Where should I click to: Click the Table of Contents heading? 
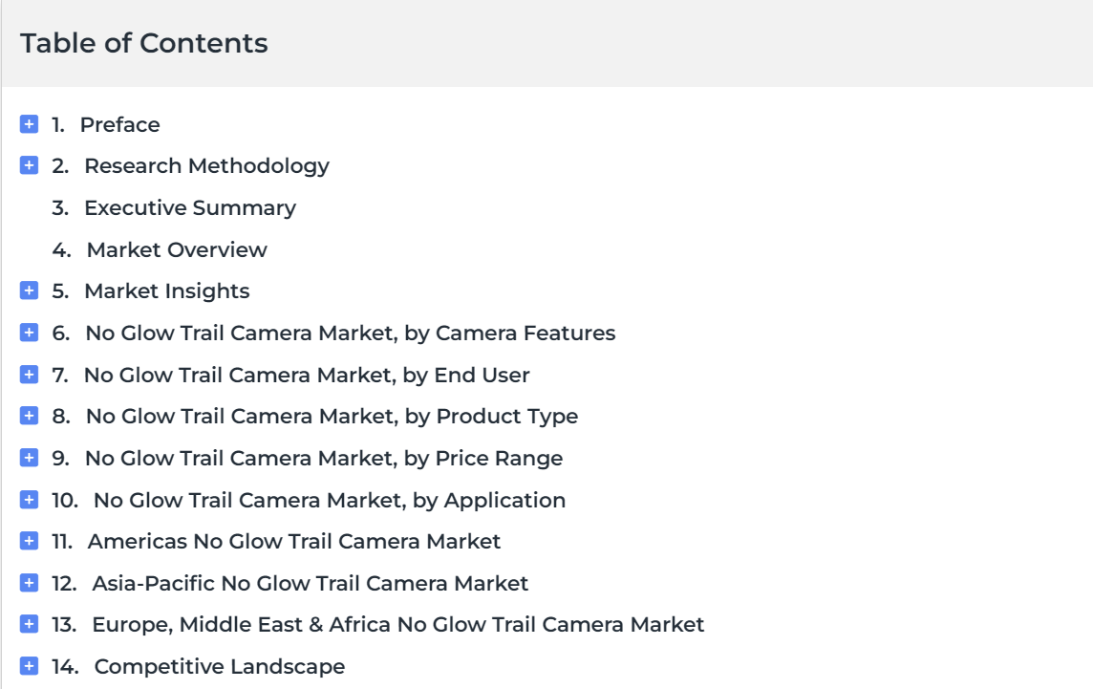click(143, 43)
